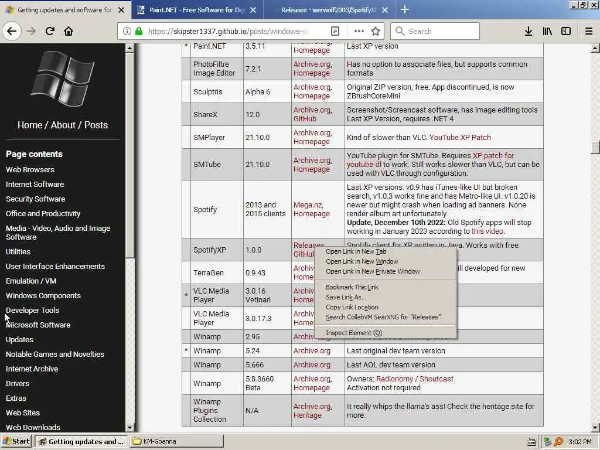Open the Radionomy link

pos(394,379)
